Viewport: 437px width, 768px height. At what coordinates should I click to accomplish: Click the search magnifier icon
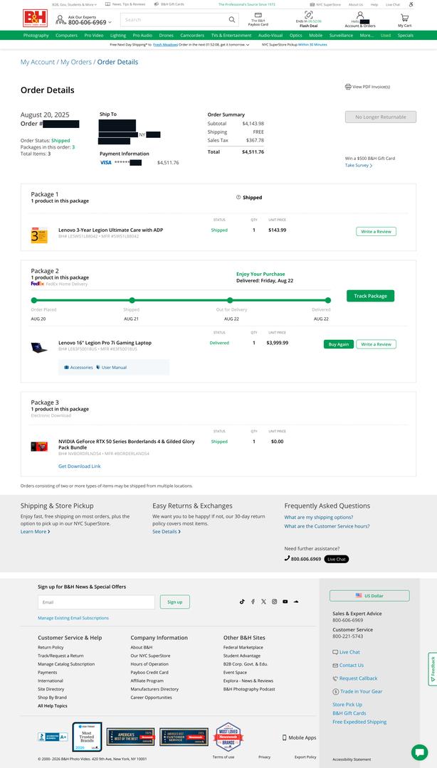click(231, 20)
